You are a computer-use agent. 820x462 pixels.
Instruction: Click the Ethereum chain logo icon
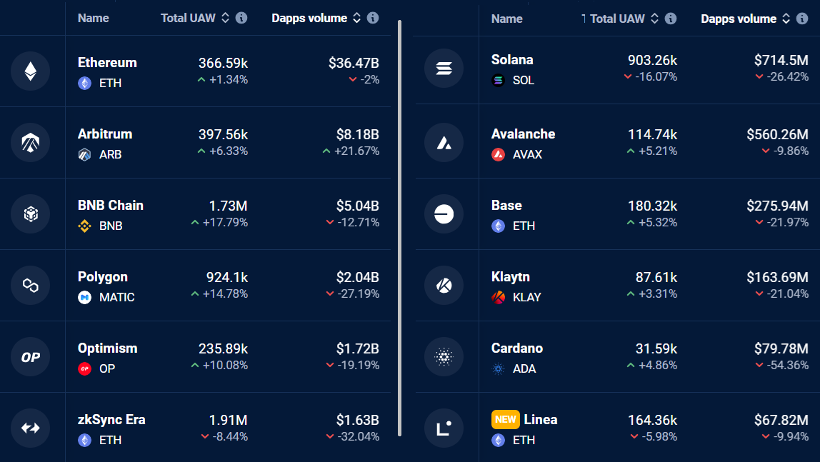point(30,71)
